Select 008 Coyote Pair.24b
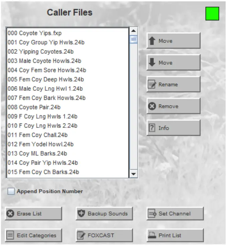Screen dimensions: 227x246 point(68,107)
